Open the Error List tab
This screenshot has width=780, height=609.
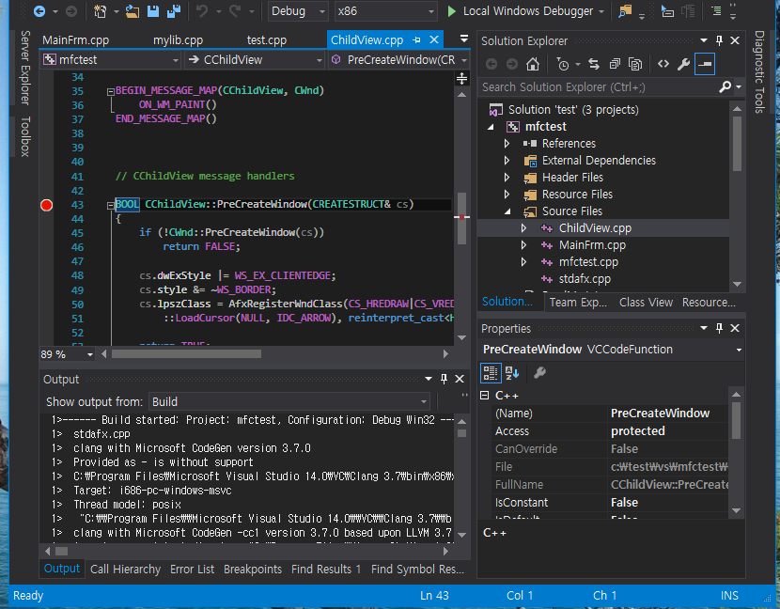click(192, 569)
